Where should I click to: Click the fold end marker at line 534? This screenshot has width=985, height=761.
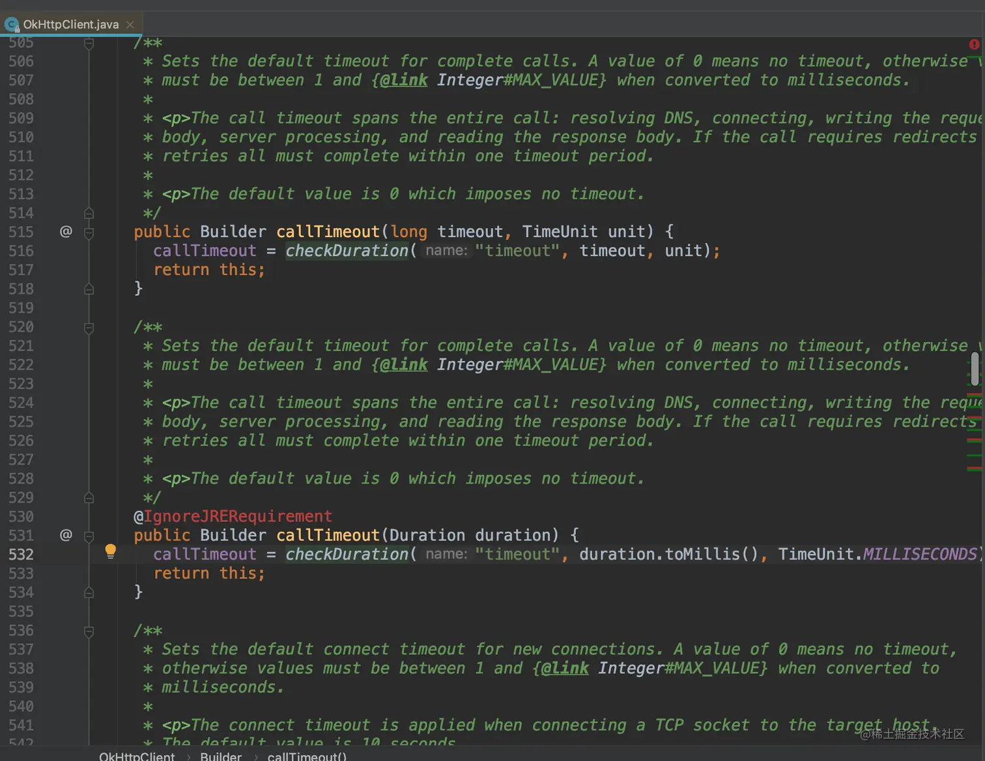89,592
